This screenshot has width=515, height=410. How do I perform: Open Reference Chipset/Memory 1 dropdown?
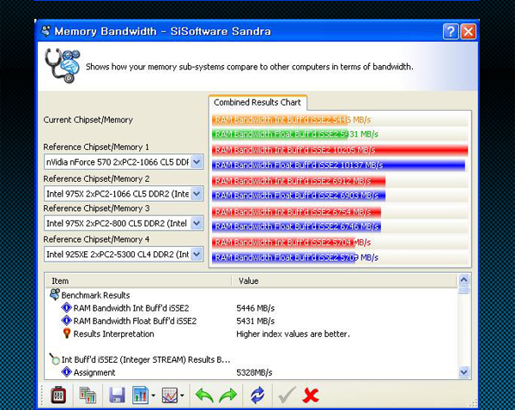coord(197,162)
